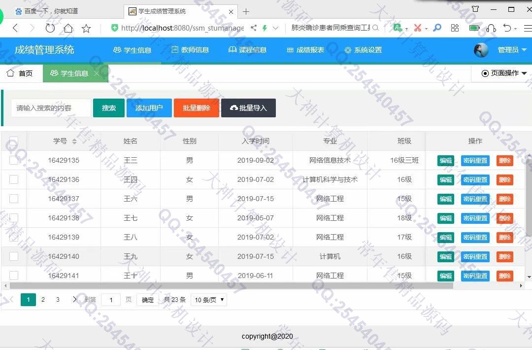Check the row for student 16429139
532x350 pixels.
click(14, 237)
